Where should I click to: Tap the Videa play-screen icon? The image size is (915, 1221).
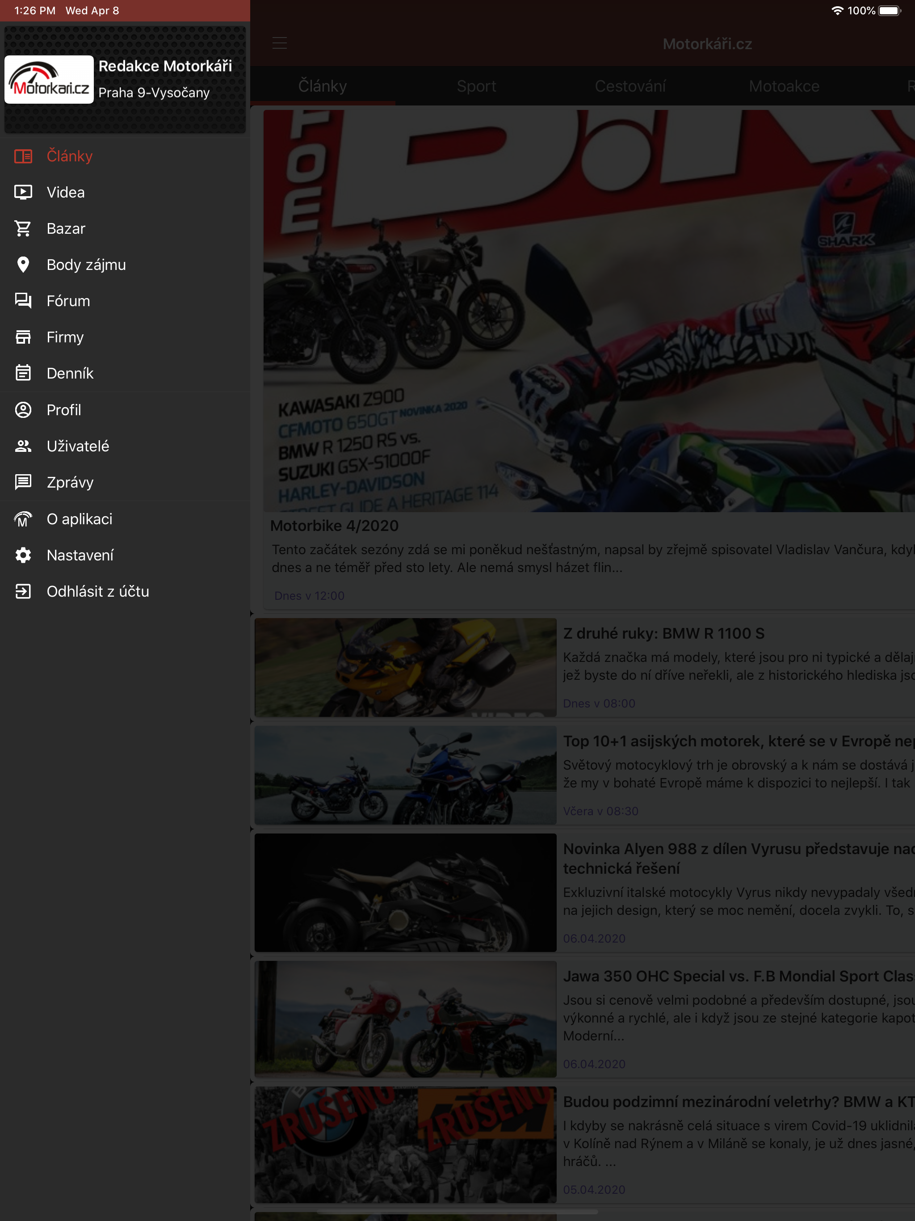[x=23, y=192]
